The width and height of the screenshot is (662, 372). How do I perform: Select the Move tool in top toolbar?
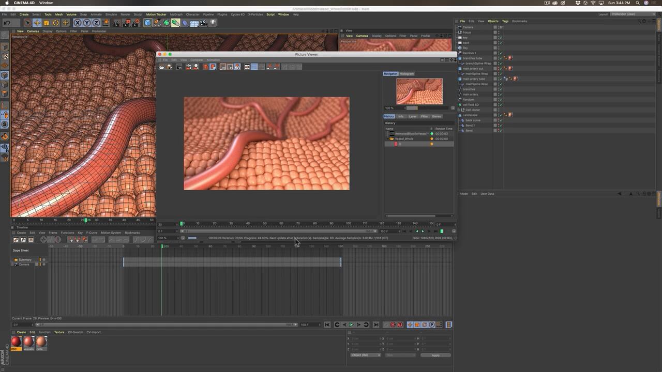(37, 23)
